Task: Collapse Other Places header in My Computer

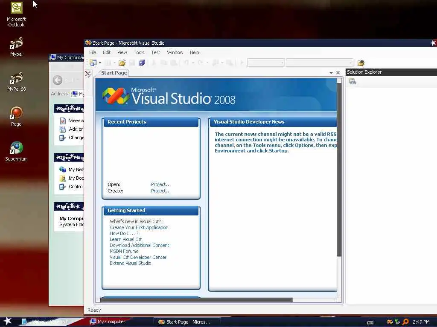Action: [x=69, y=158]
